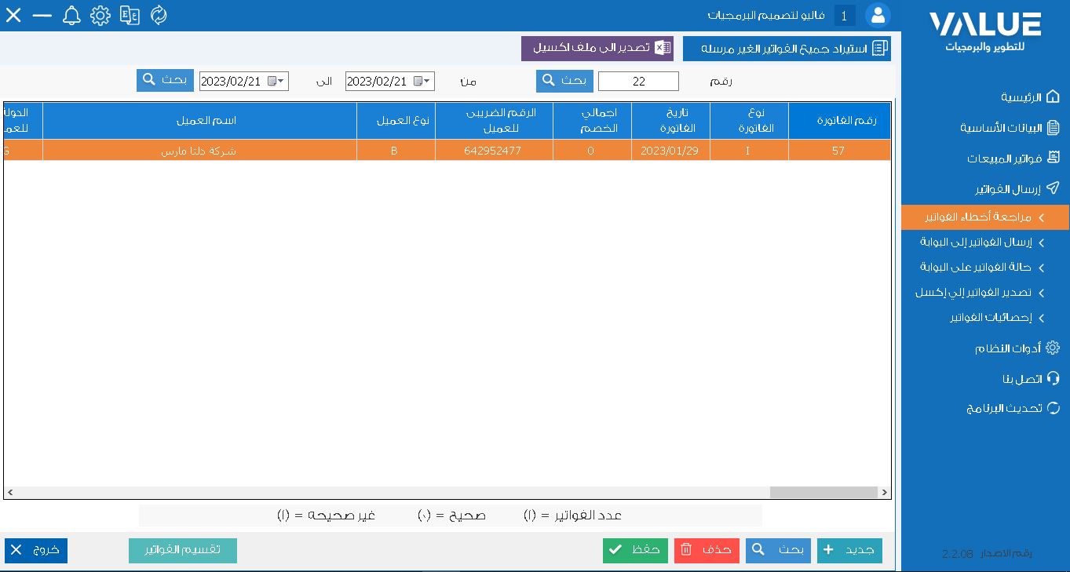1070x572 pixels.
Task: Click عدد الفواتير count text
Action: coord(573,516)
